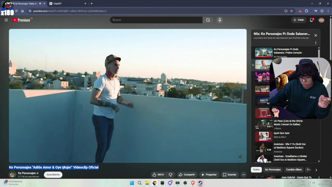Open options for Juan Gabriel video
The height and width of the screenshot is (187, 332).
pos(319,177)
